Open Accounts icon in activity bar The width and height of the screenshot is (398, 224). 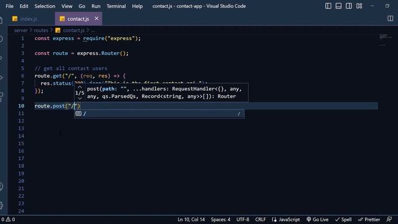coord(1,187)
